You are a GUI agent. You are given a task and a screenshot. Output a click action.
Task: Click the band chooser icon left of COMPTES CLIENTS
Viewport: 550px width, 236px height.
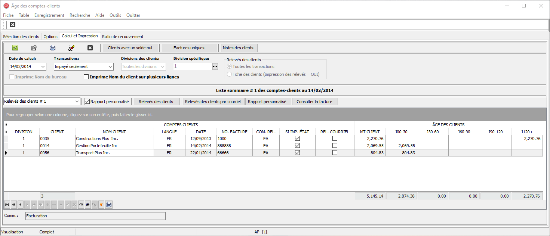point(6,125)
